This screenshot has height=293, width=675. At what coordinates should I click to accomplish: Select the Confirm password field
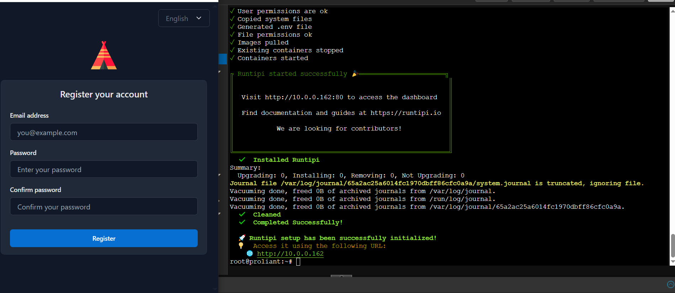click(104, 207)
